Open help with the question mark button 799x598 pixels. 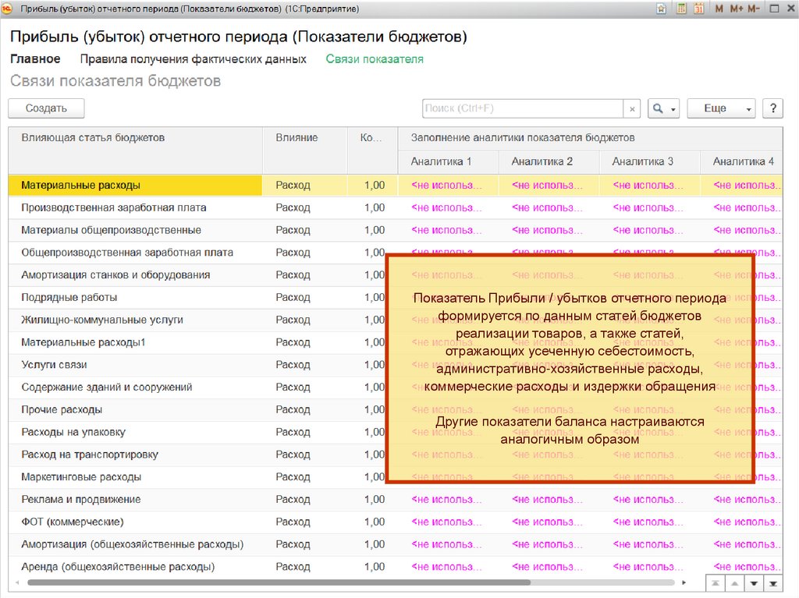pyautogui.click(x=772, y=108)
